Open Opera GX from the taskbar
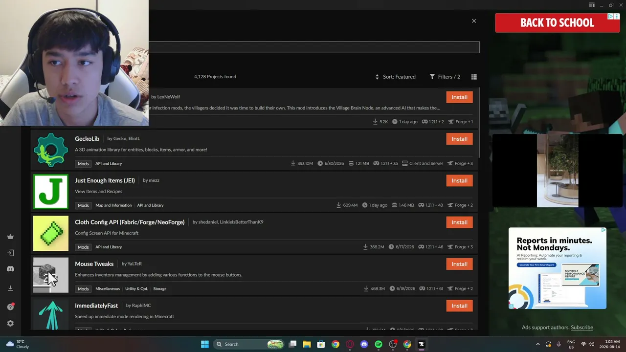The height and width of the screenshot is (352, 626). tap(350, 344)
